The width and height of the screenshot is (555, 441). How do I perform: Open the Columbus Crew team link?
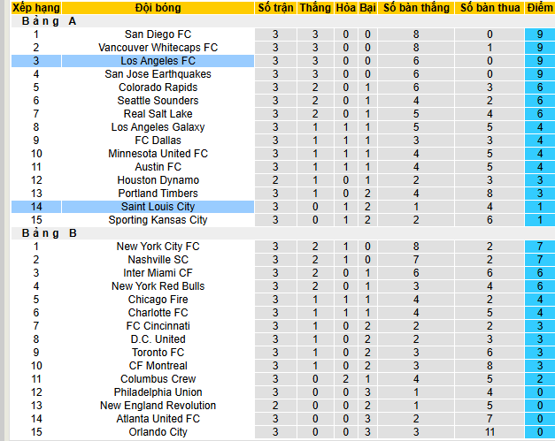coord(158,379)
